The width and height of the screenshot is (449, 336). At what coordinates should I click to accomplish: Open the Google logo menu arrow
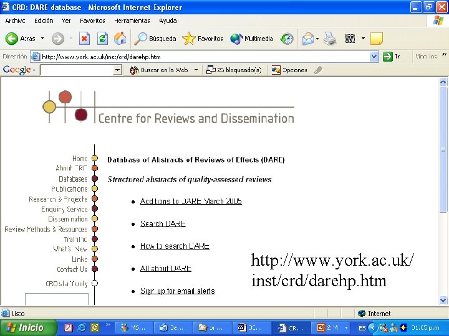coord(34,70)
